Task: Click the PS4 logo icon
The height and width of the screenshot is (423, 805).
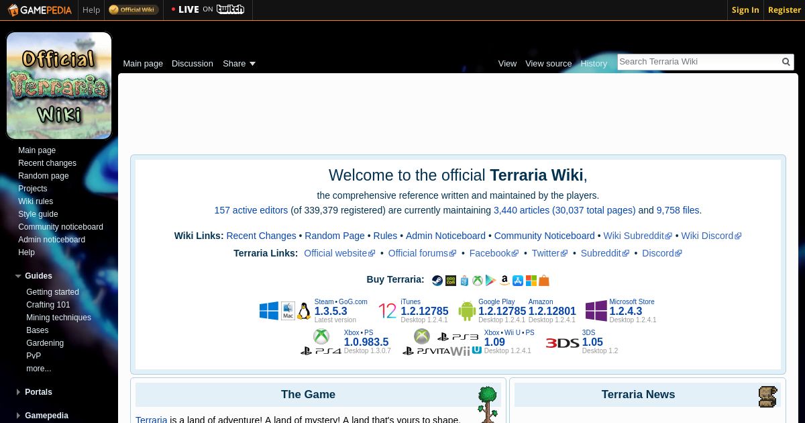Action: pos(321,350)
